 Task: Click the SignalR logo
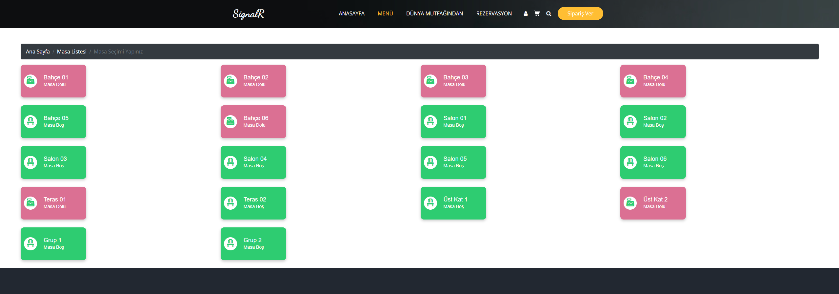click(x=248, y=14)
